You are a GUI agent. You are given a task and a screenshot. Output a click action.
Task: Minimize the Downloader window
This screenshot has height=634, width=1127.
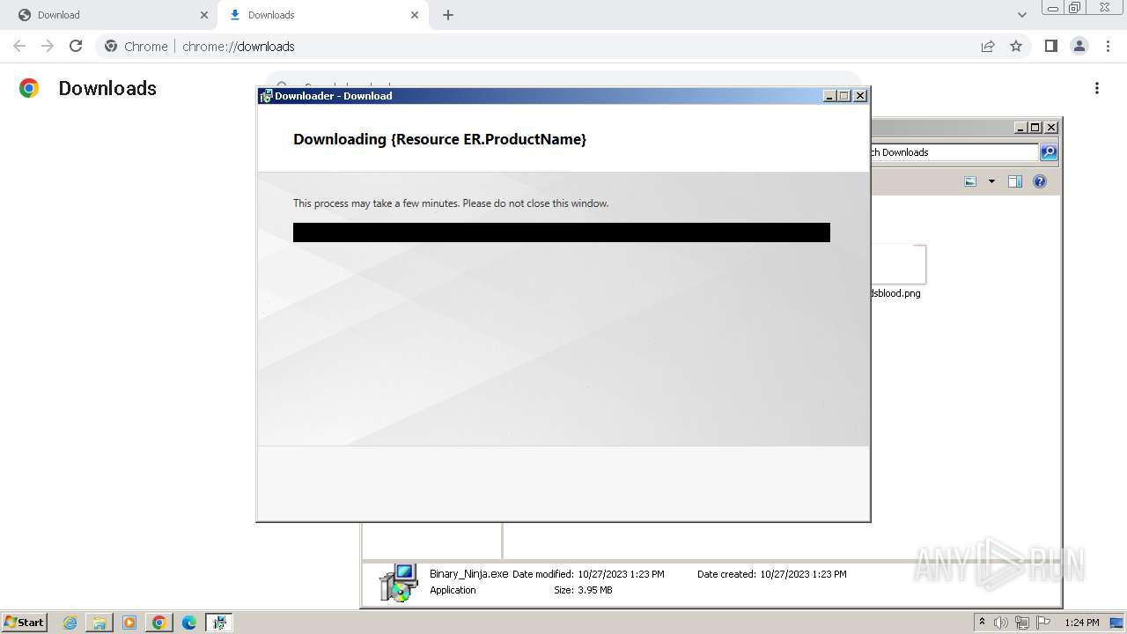(x=829, y=96)
